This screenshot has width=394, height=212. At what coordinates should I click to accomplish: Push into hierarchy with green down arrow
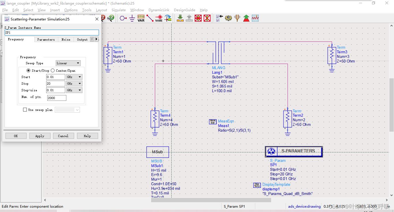click(x=180, y=18)
